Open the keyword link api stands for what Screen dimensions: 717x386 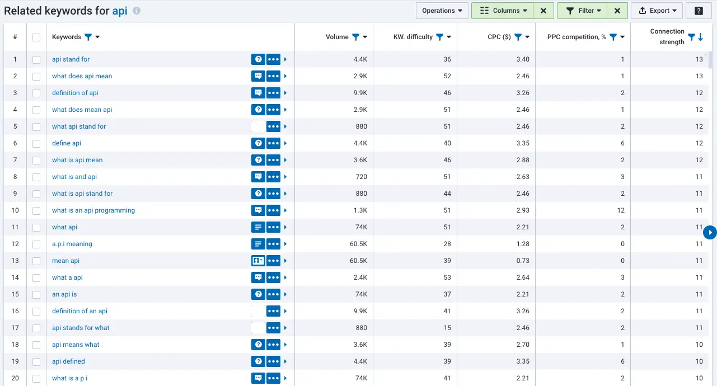click(x=81, y=328)
